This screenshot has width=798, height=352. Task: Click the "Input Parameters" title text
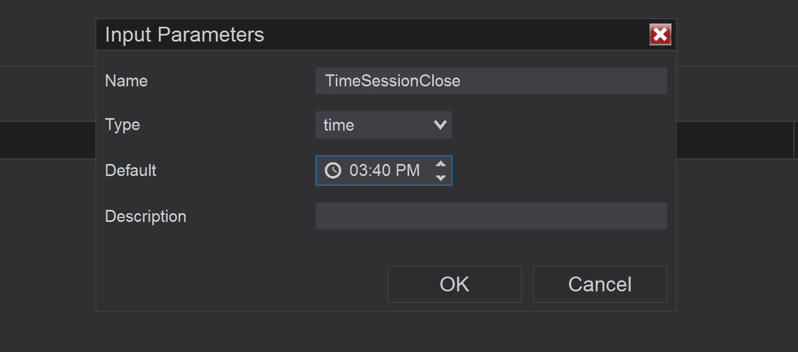tap(185, 35)
